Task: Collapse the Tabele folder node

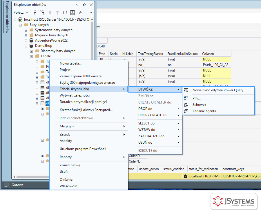Action: pos(31,56)
